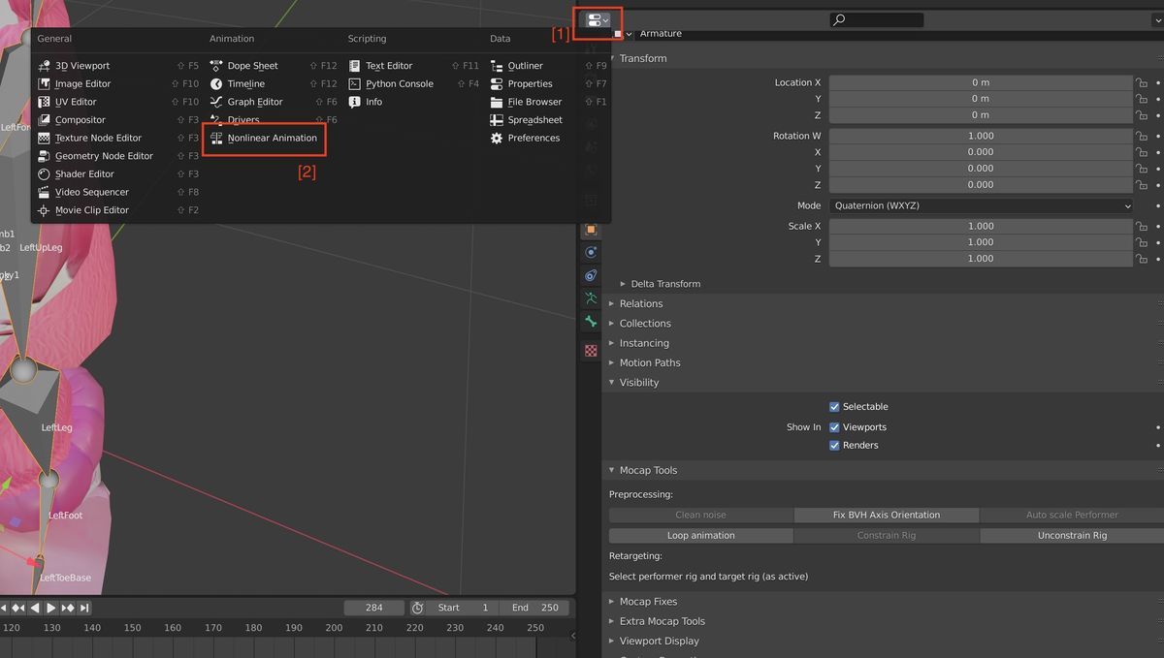Toggle the Selectable checkbox
1164x658 pixels.
tap(834, 406)
